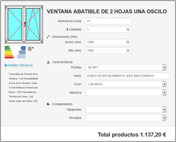Open the Persiana dropdown list

126,118
